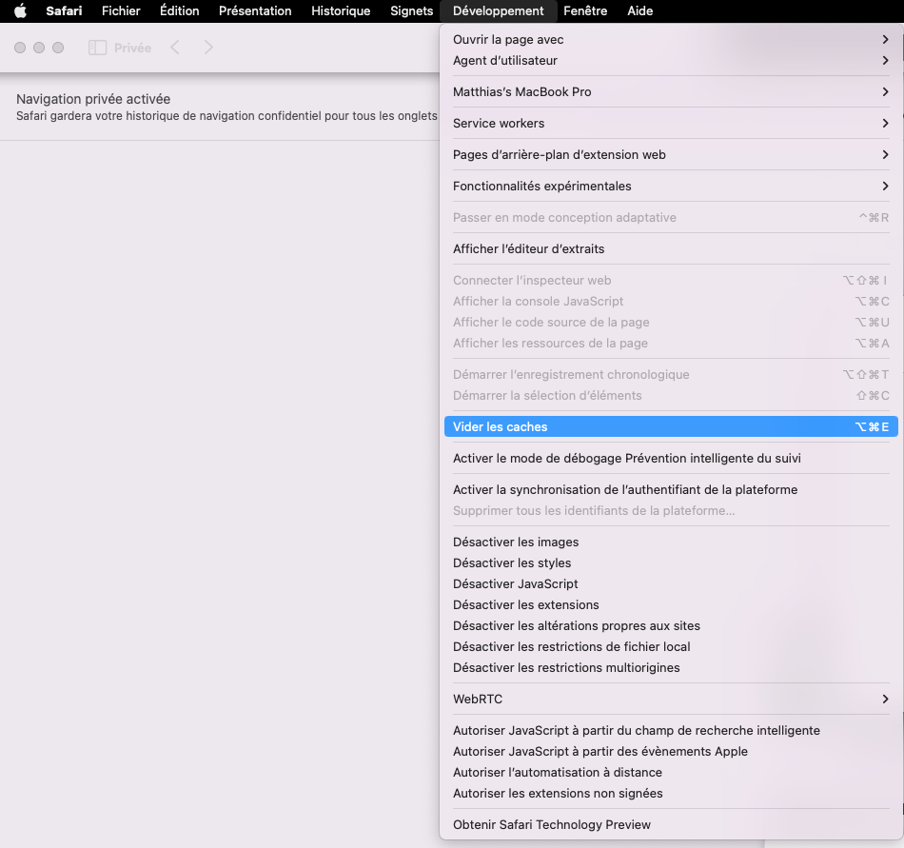
Task: Toggle 'Désactiver JavaScript' option
Action: 515,583
